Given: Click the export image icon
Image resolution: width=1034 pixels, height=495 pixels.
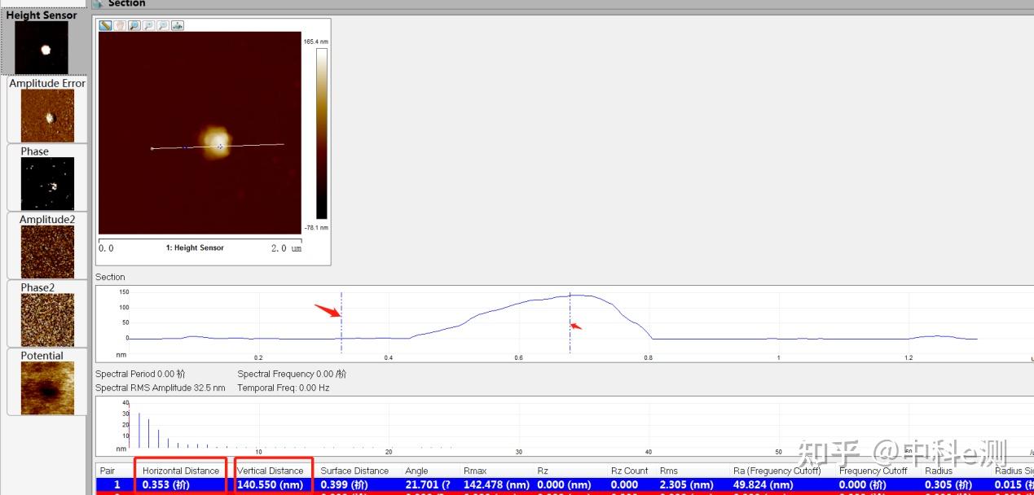Looking at the screenshot, I should point(178,25).
